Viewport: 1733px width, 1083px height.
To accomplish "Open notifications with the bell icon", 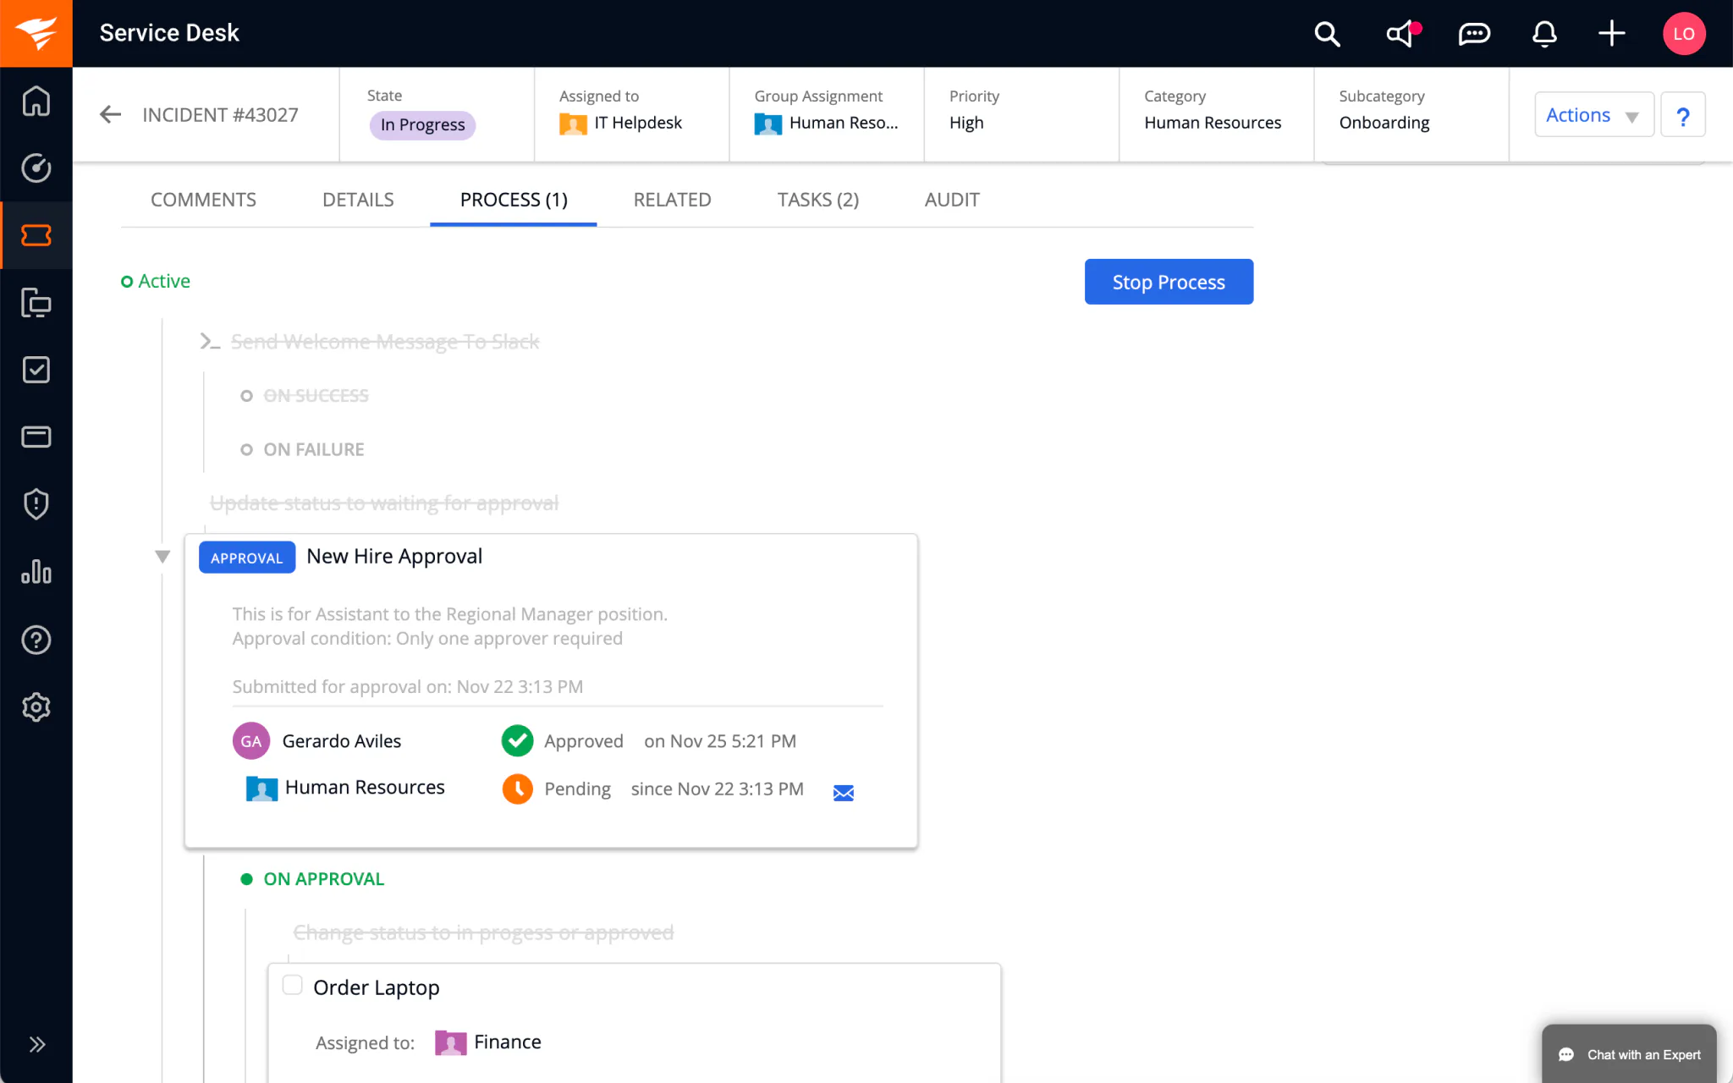I will tap(1543, 34).
